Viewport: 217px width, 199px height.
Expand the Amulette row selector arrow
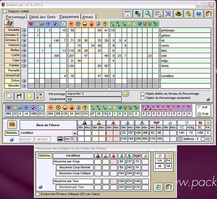click(x=24, y=30)
